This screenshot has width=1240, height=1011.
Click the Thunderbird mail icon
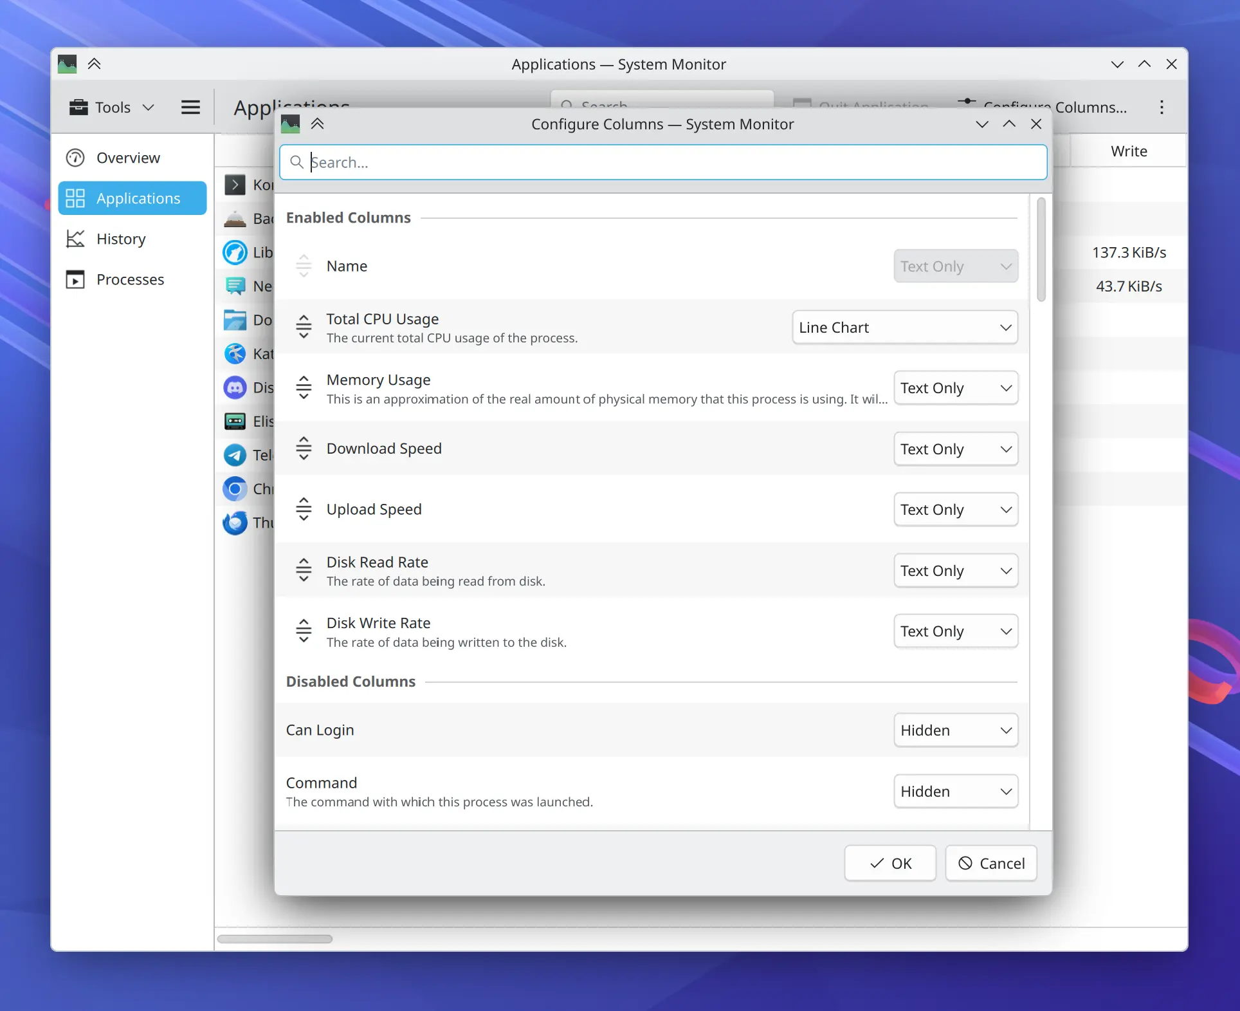pos(235,523)
